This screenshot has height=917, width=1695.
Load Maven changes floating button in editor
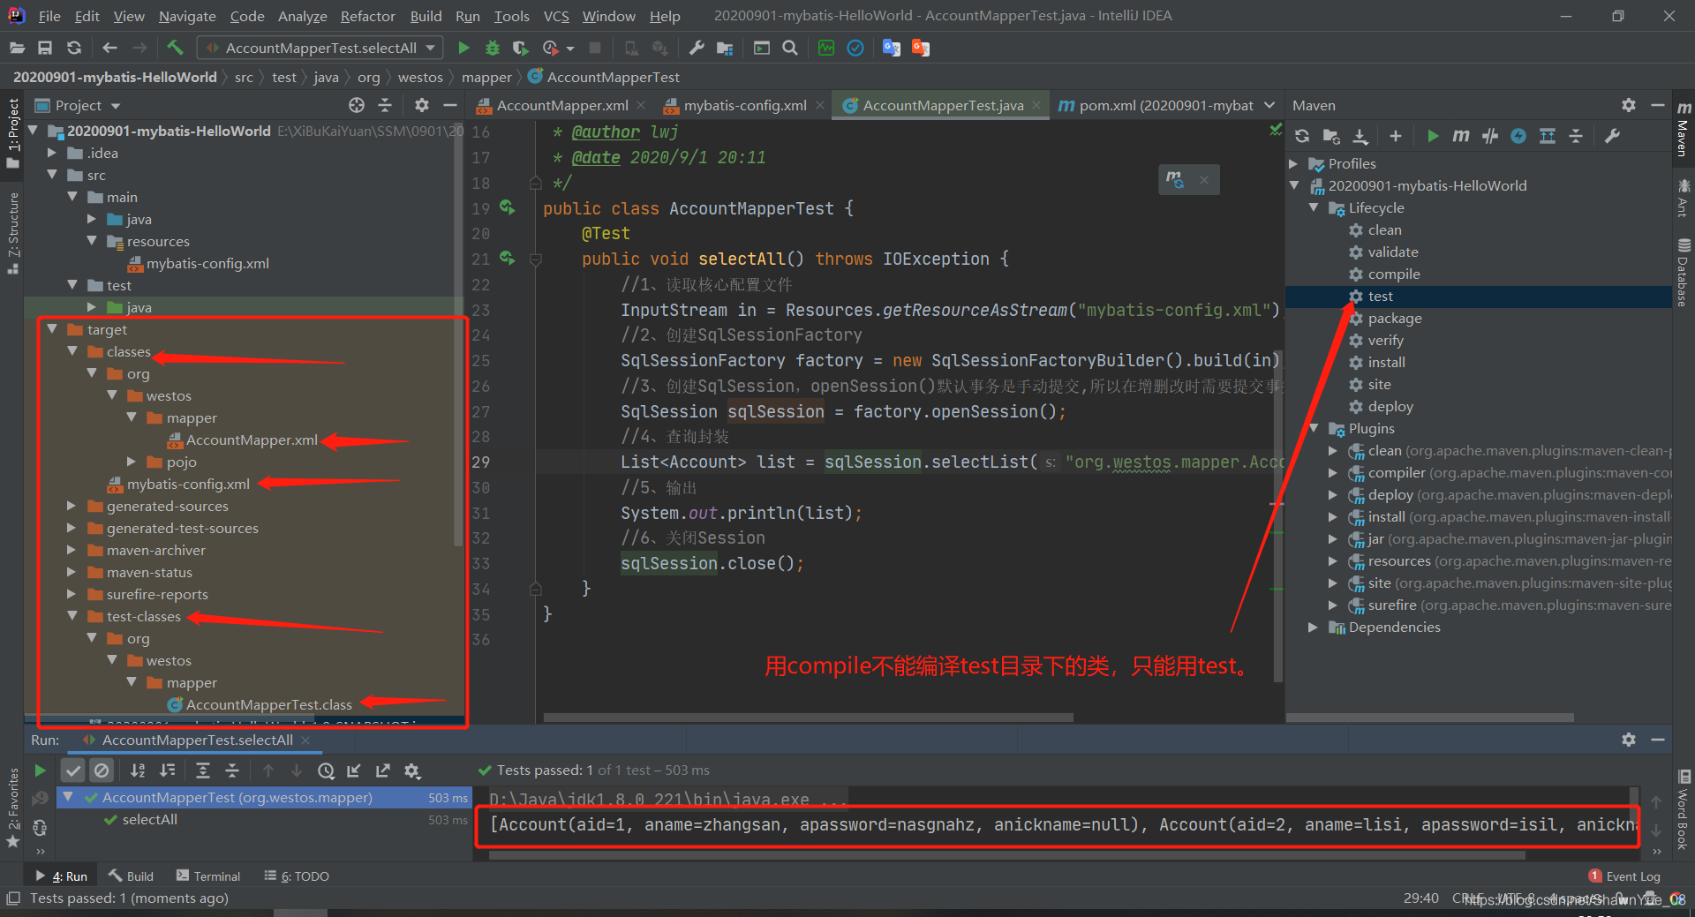click(x=1175, y=179)
